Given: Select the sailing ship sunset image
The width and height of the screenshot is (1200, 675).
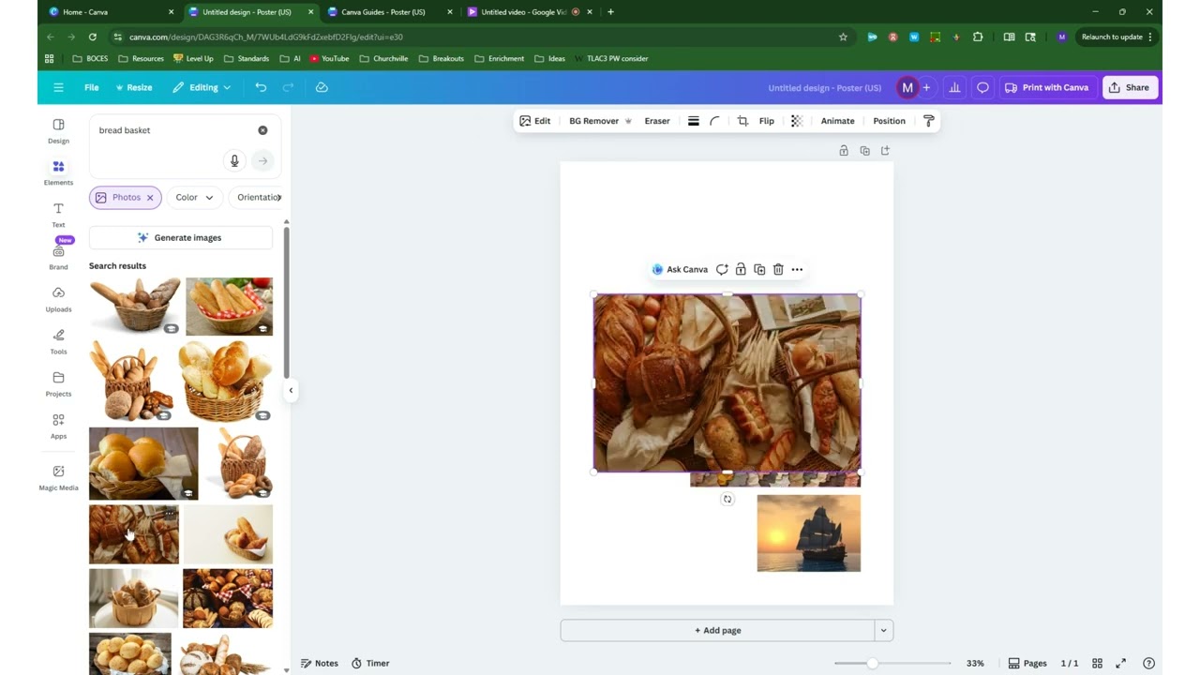Looking at the screenshot, I should tap(808, 533).
